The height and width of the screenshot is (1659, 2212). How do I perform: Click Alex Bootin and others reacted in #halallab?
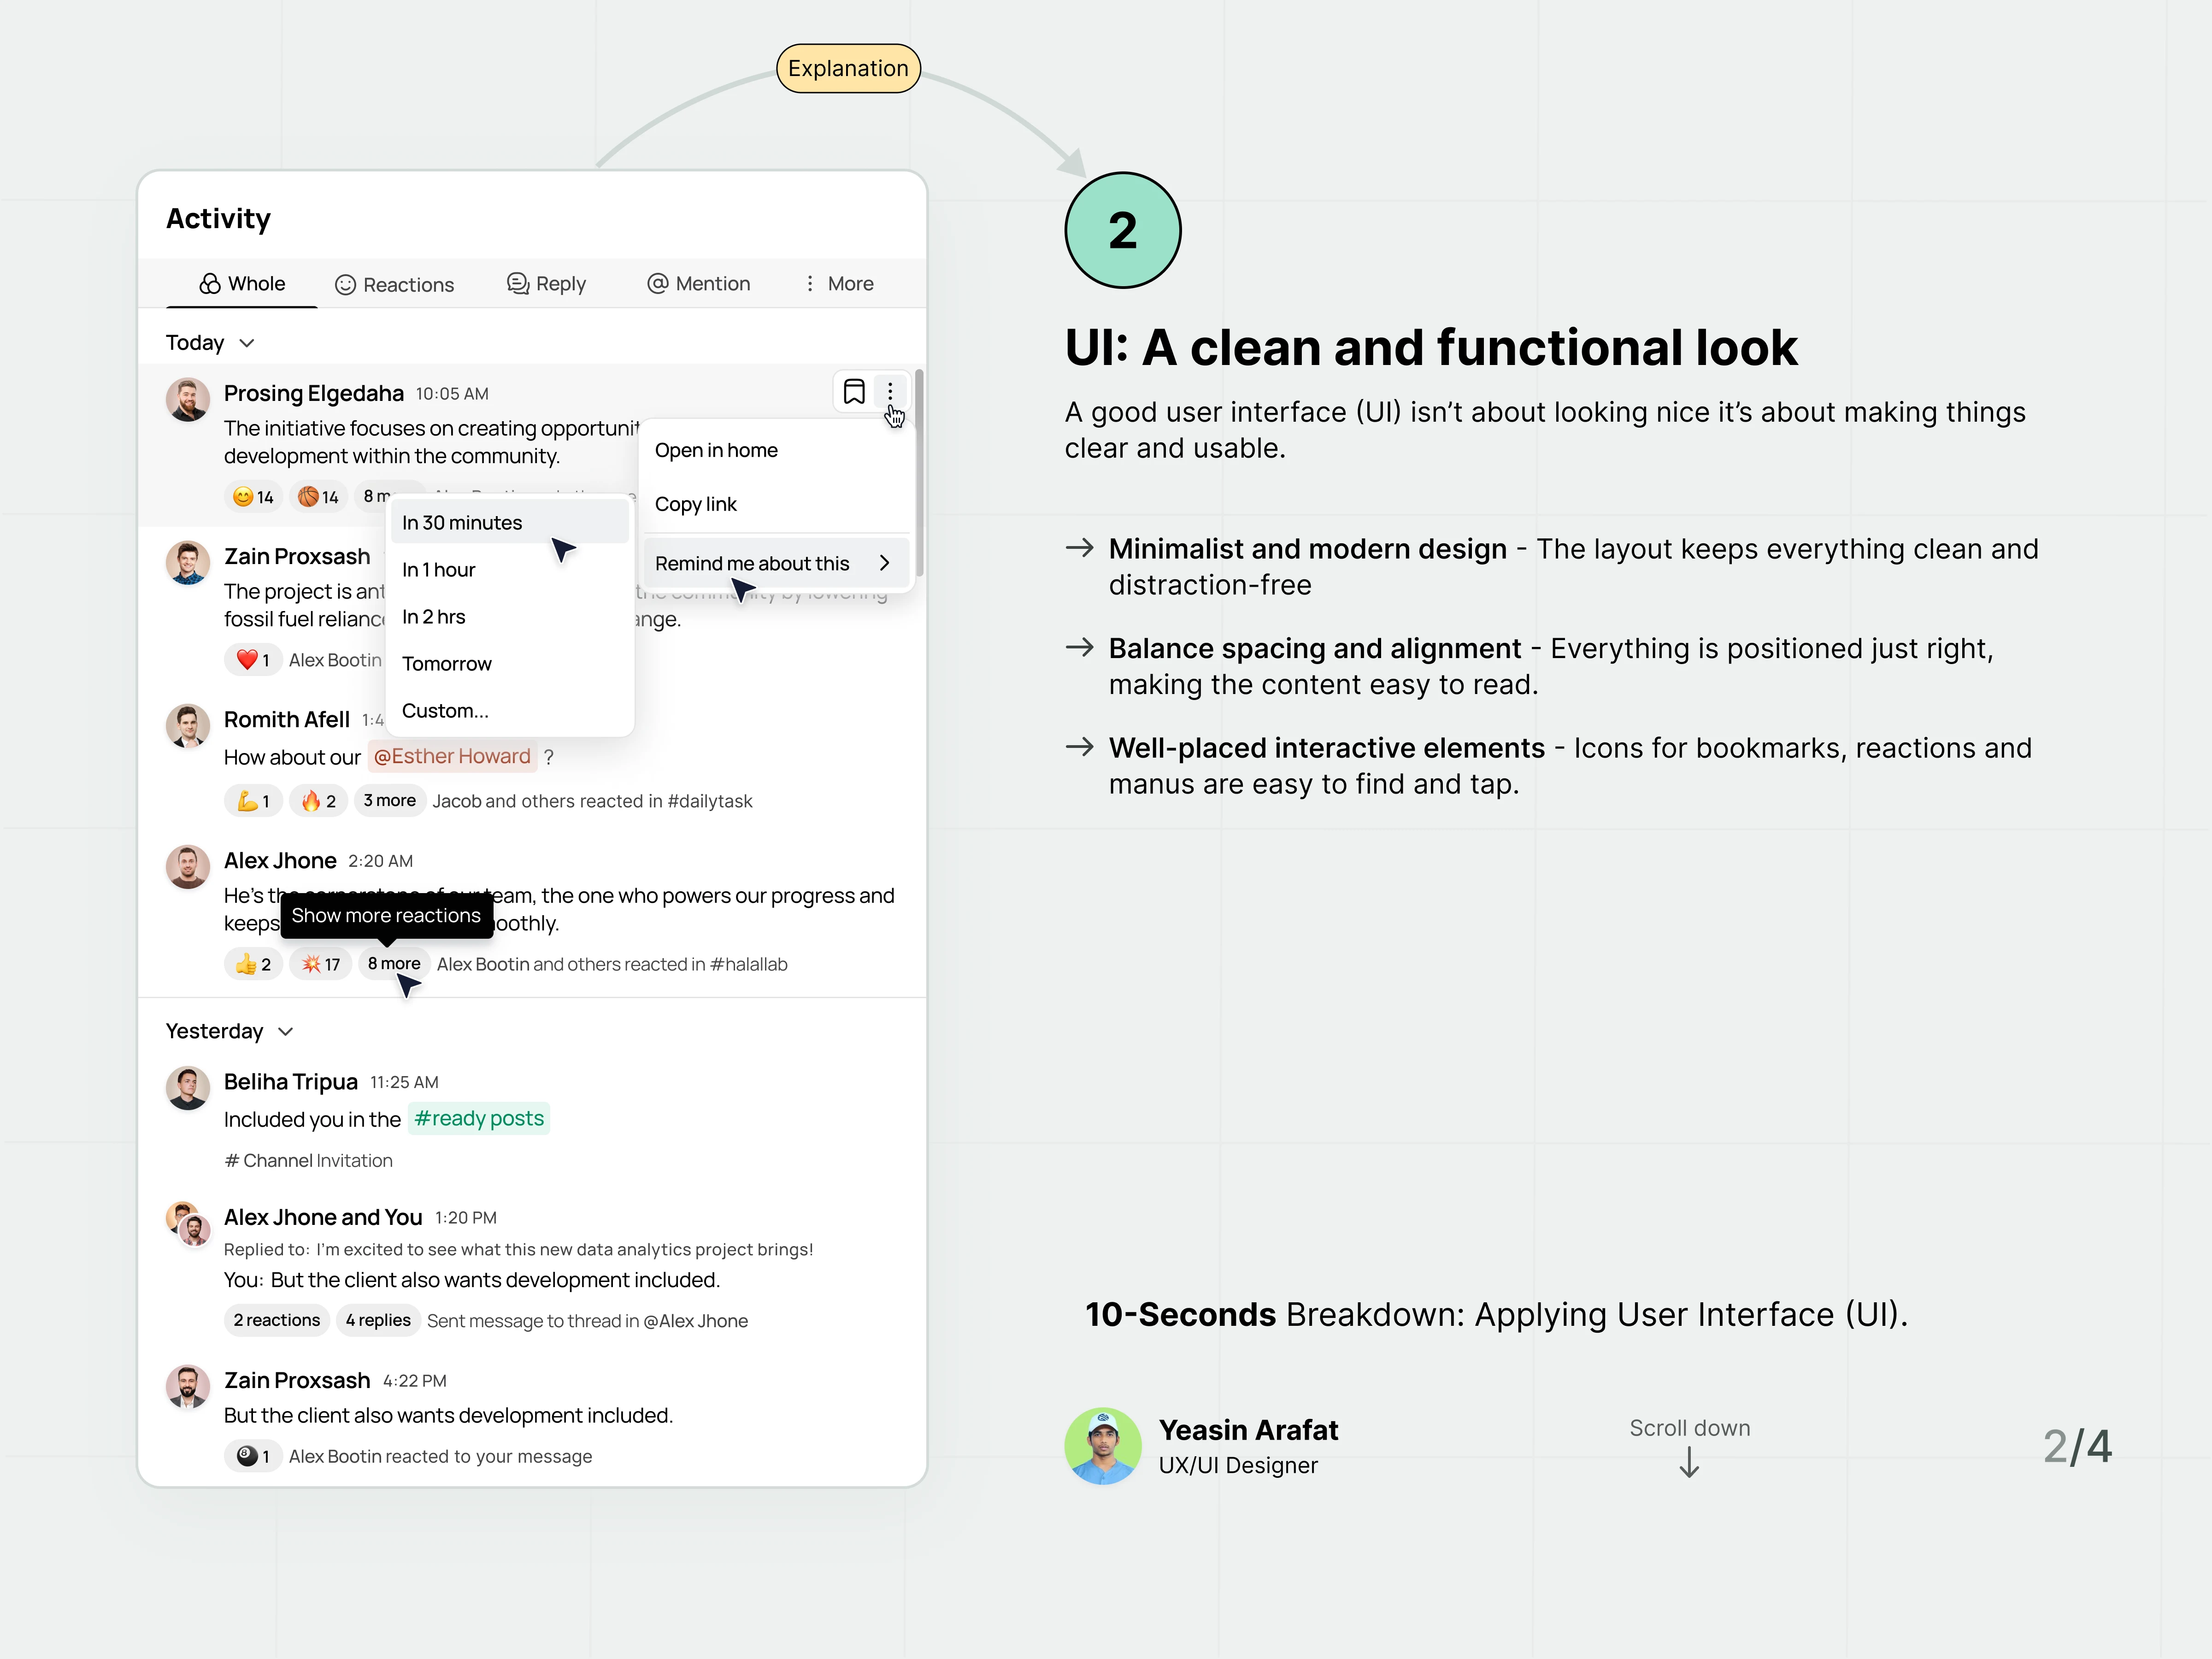click(612, 964)
